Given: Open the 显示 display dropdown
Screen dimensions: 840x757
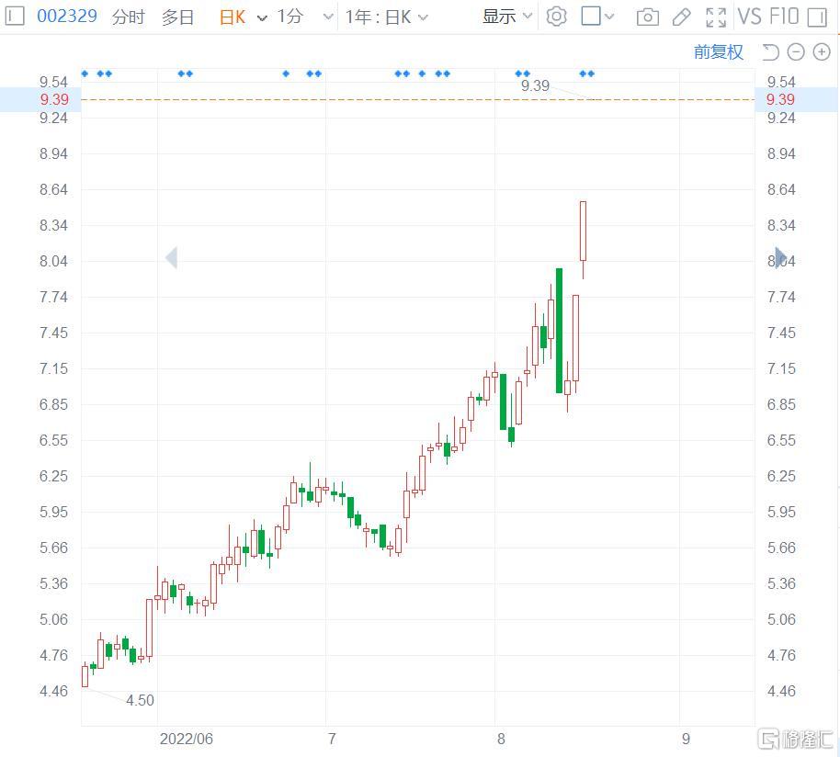Looking at the screenshot, I should (506, 17).
